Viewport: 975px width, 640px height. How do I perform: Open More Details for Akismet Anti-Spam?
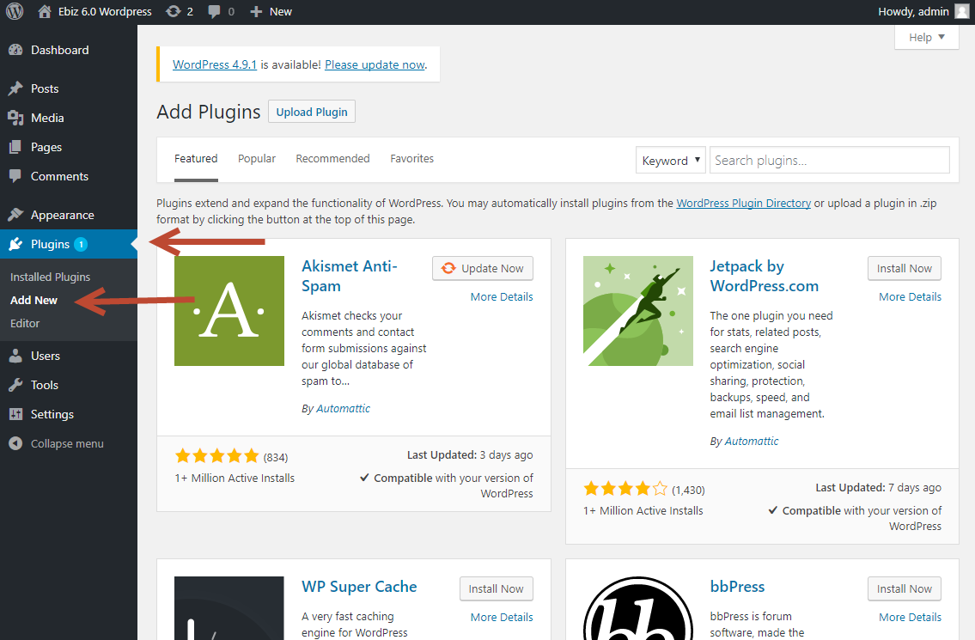tap(502, 296)
